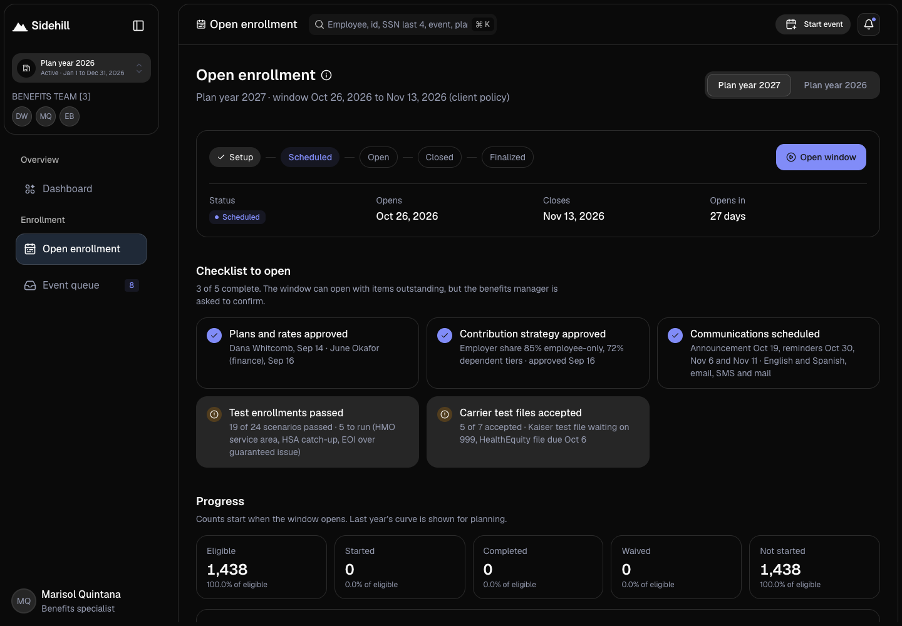This screenshot has height=626, width=902.
Task: Open the notifications bell
Action: coord(869,24)
